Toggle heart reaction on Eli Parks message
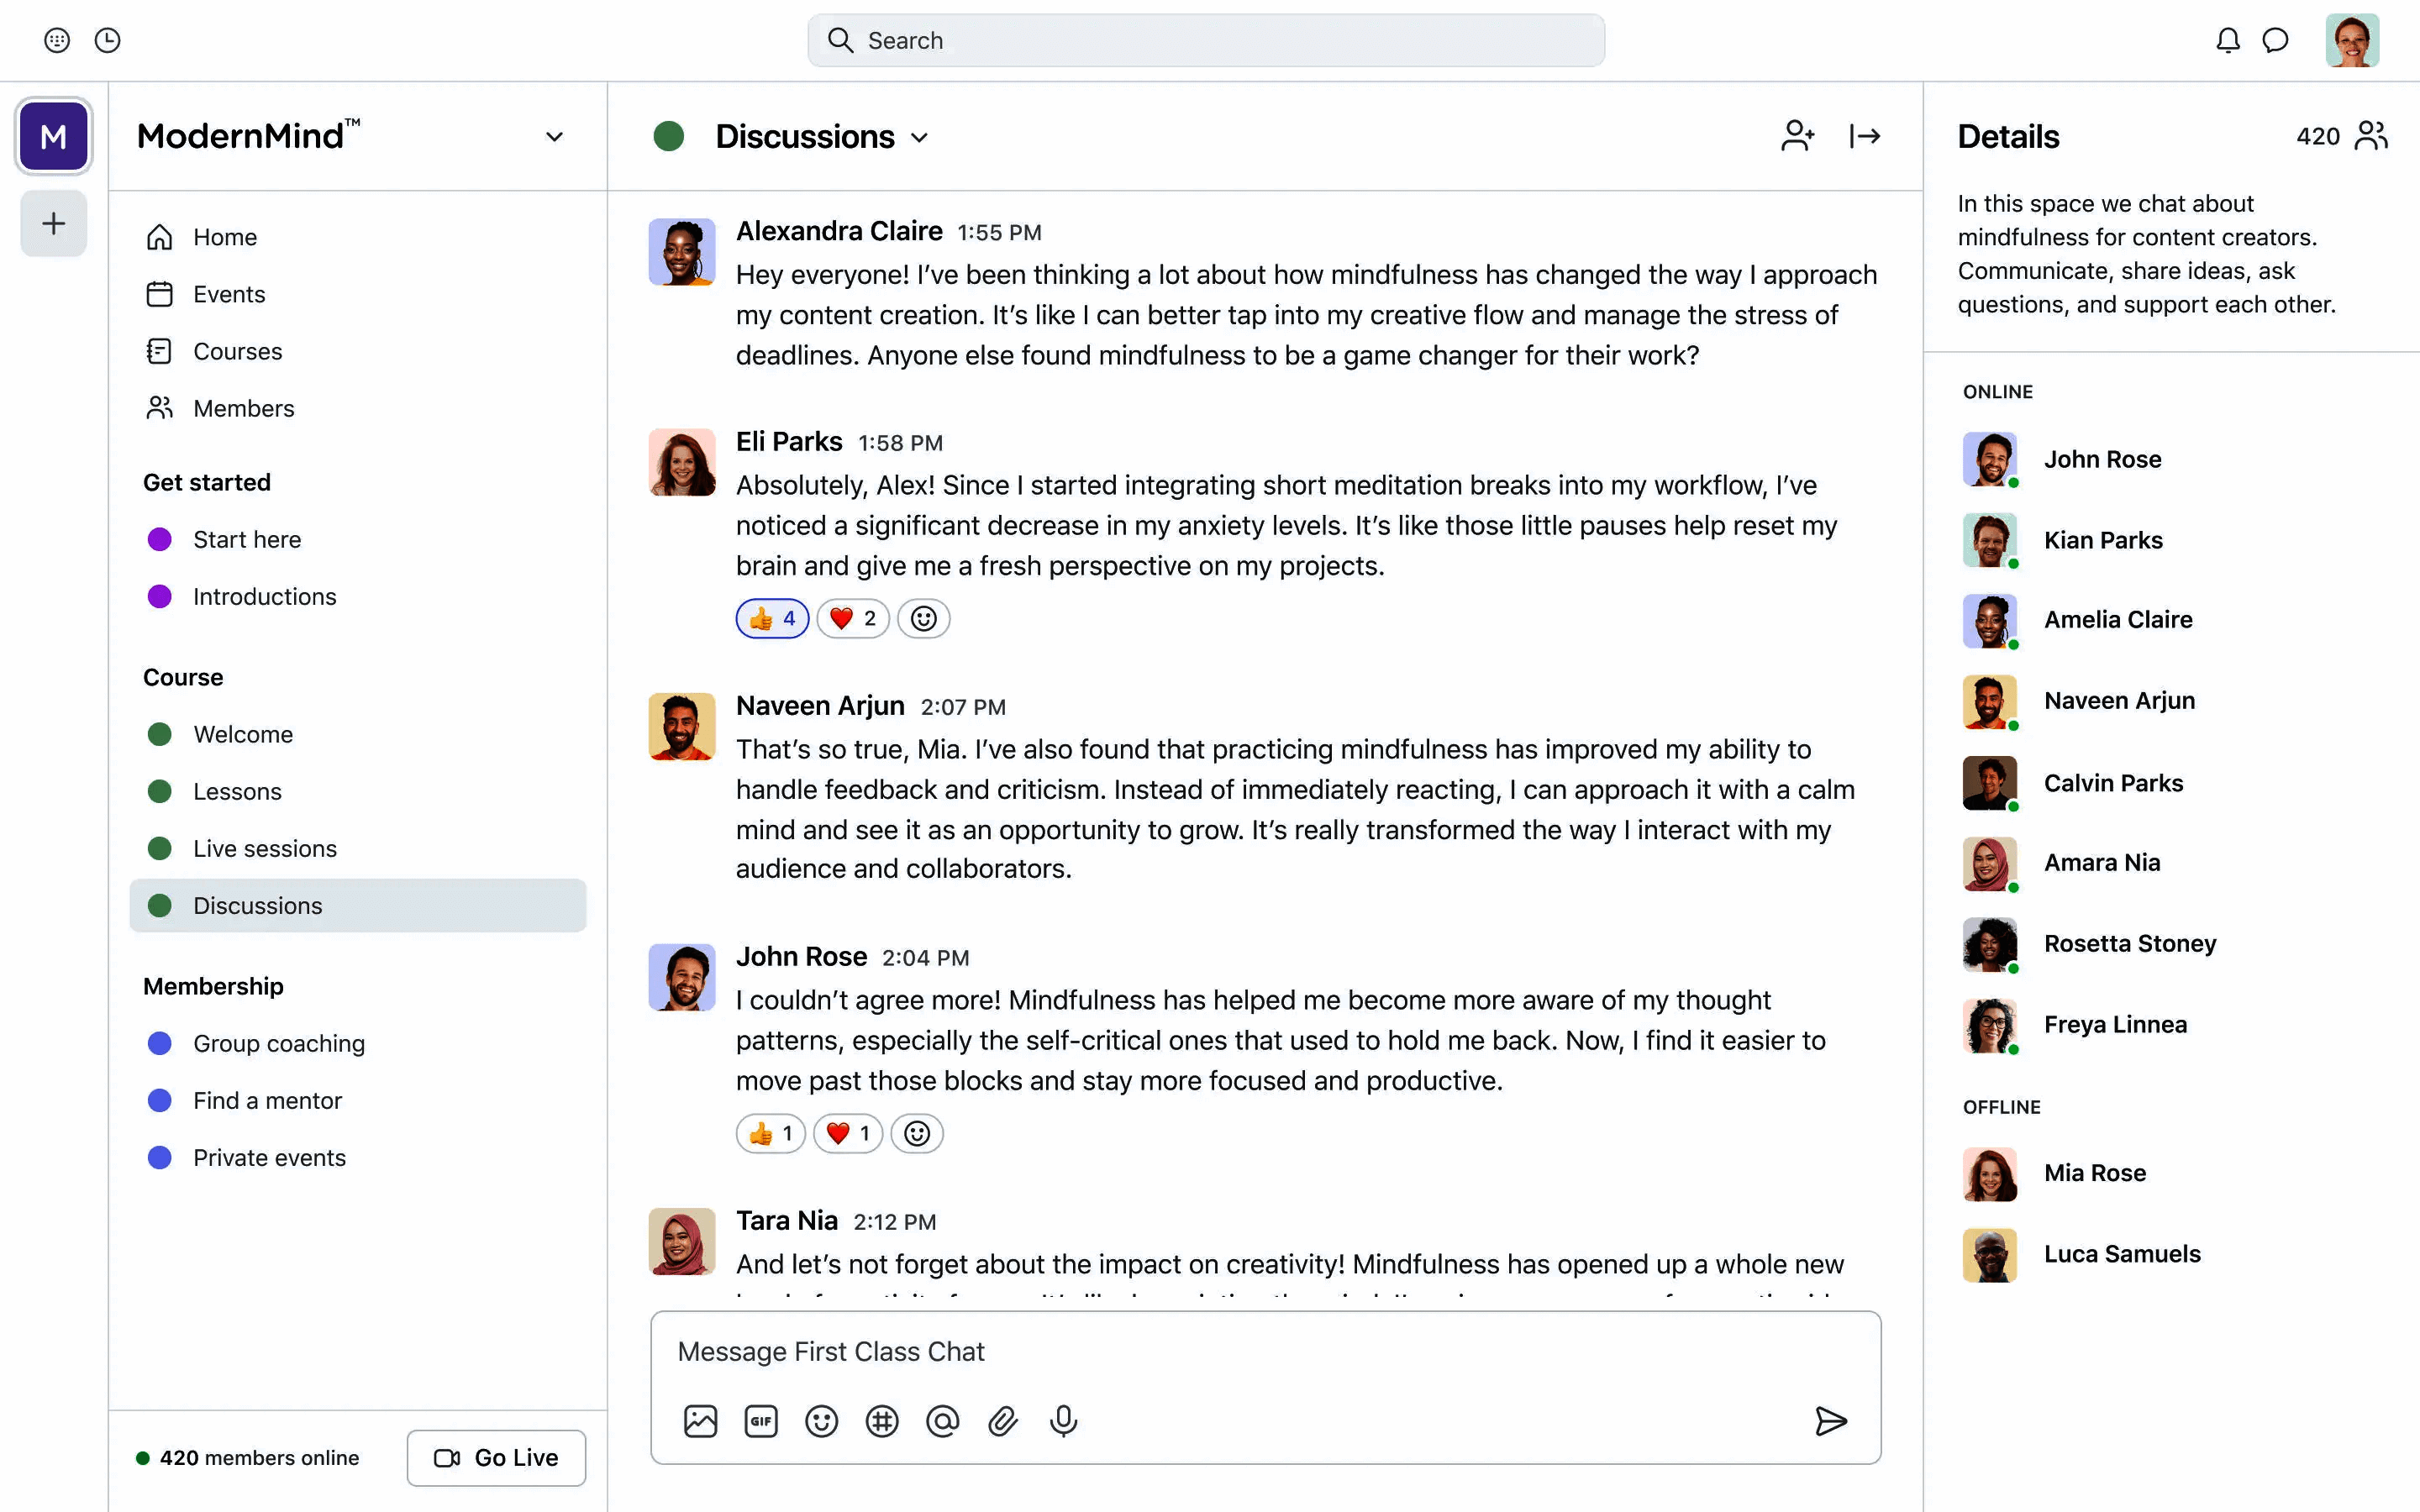Screen dimensions: 2420x1512 [x=853, y=618]
